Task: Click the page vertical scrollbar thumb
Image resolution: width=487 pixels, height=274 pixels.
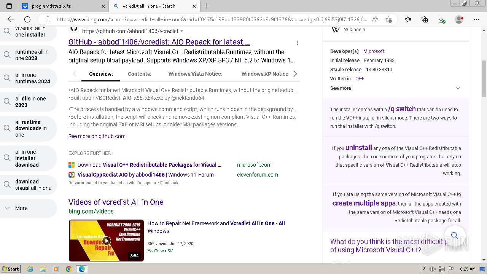Action: [x=484, y=78]
